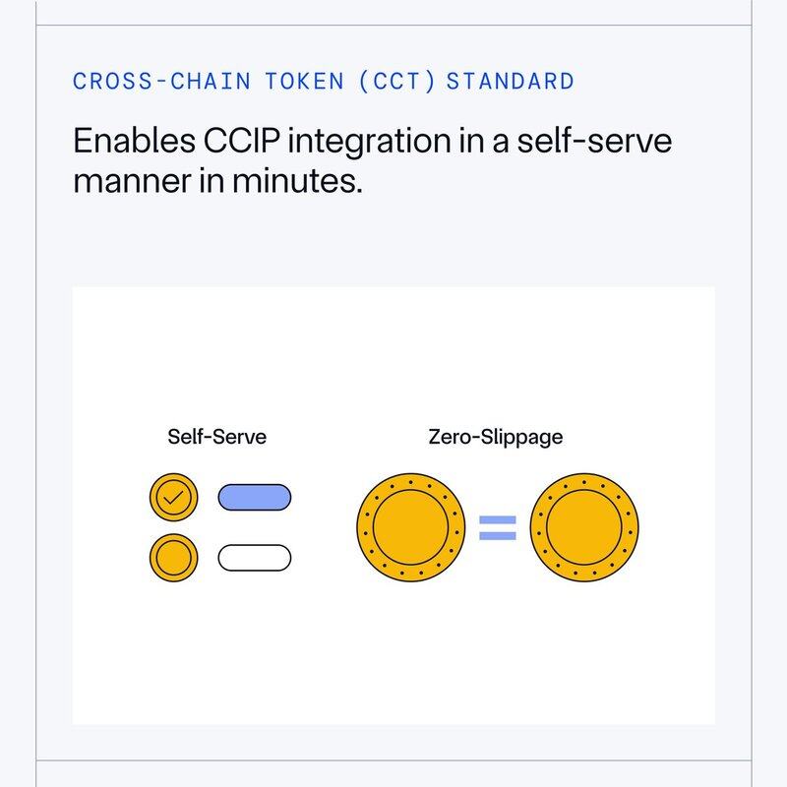Click the large gold coin left of equals sign

(409, 527)
